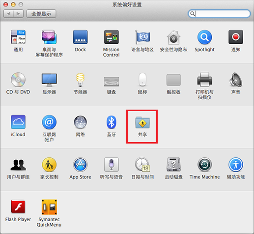Open 触控板 (Trackpad) preferences
254x234 pixels.
pos(173,80)
